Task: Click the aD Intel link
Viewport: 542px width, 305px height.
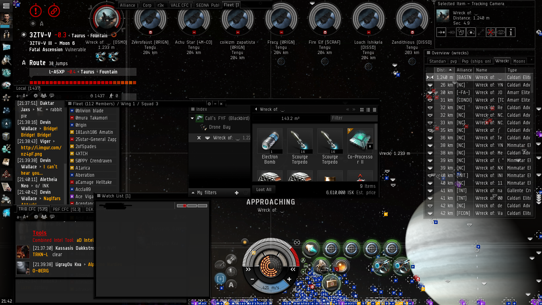Action: click(85, 240)
